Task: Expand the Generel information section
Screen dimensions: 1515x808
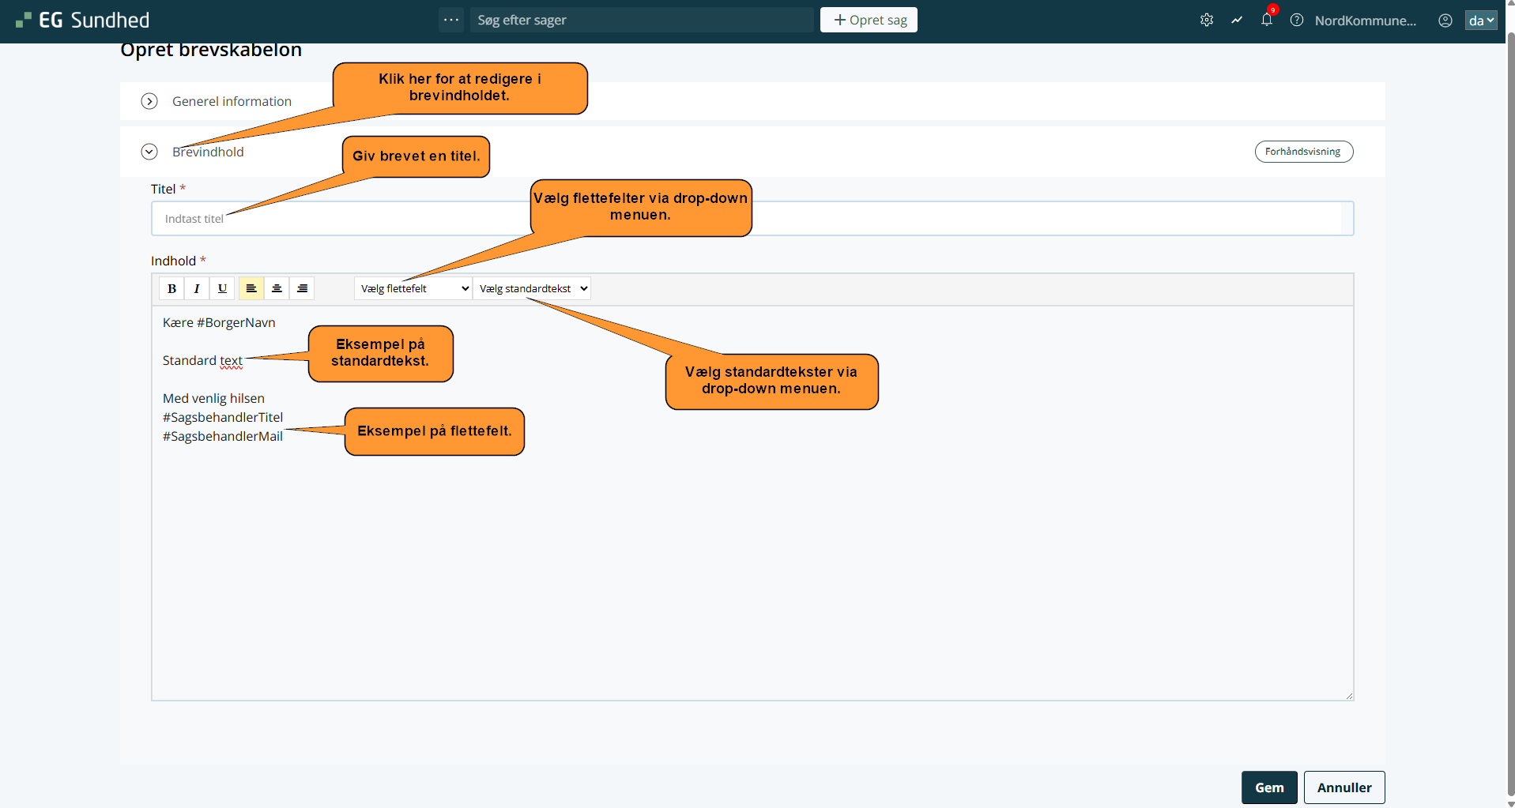Action: [149, 101]
